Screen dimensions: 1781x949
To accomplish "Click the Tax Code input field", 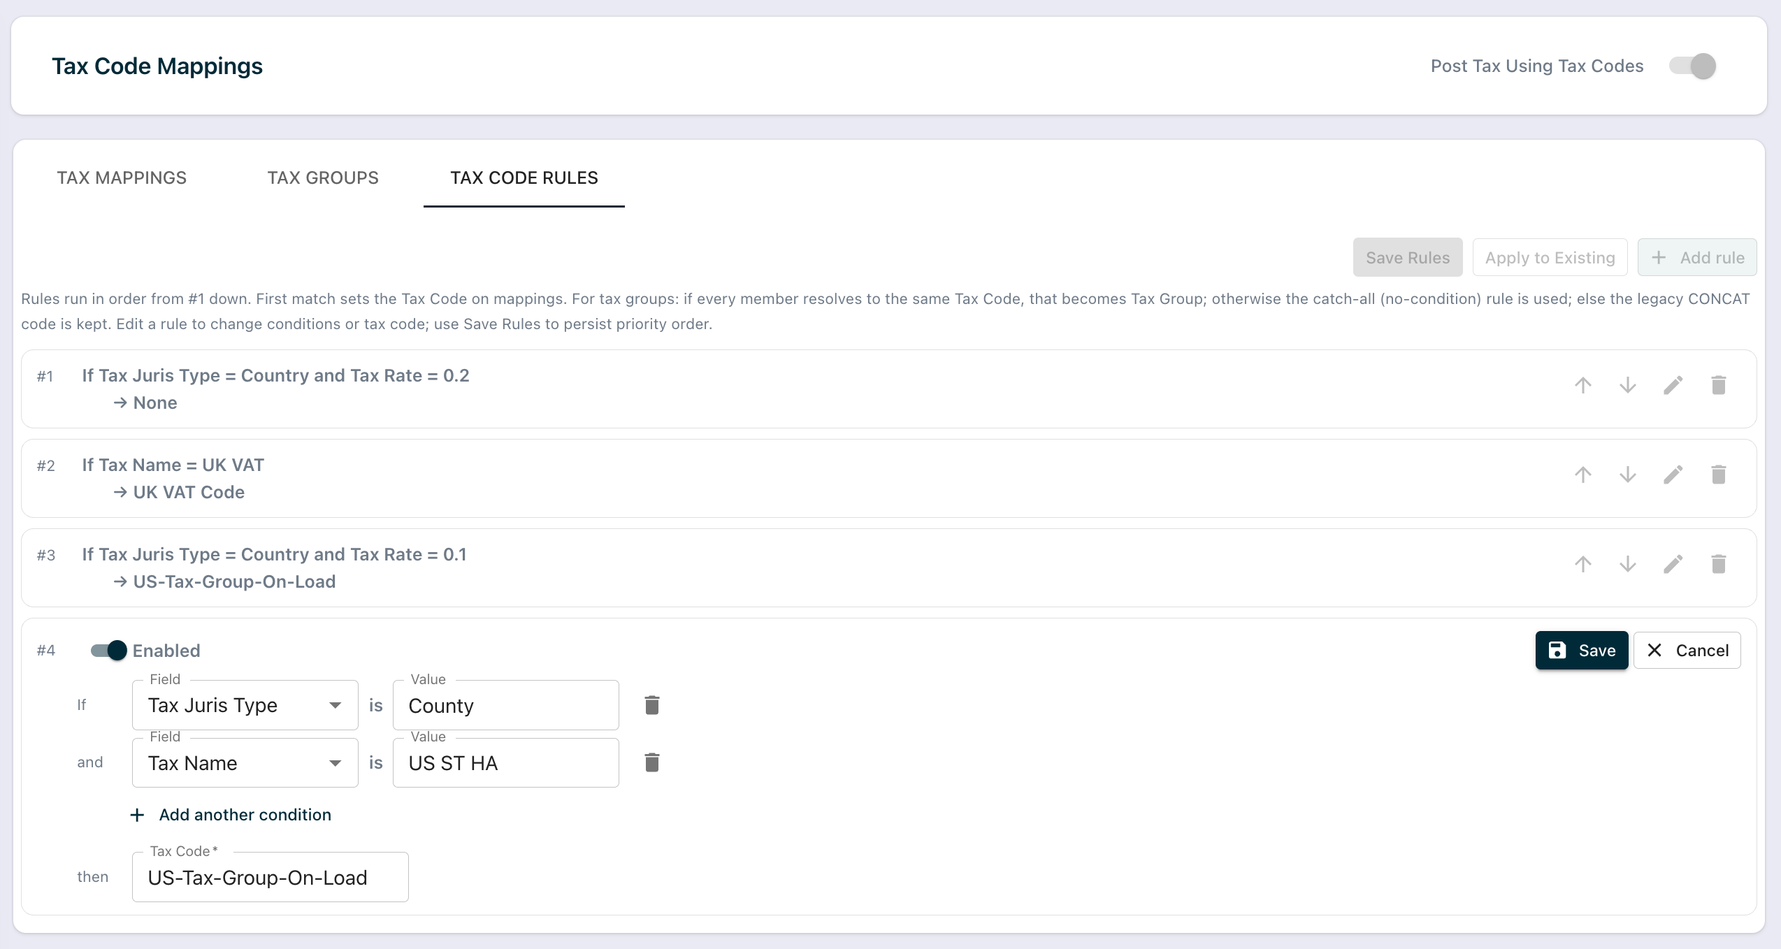I will (271, 877).
